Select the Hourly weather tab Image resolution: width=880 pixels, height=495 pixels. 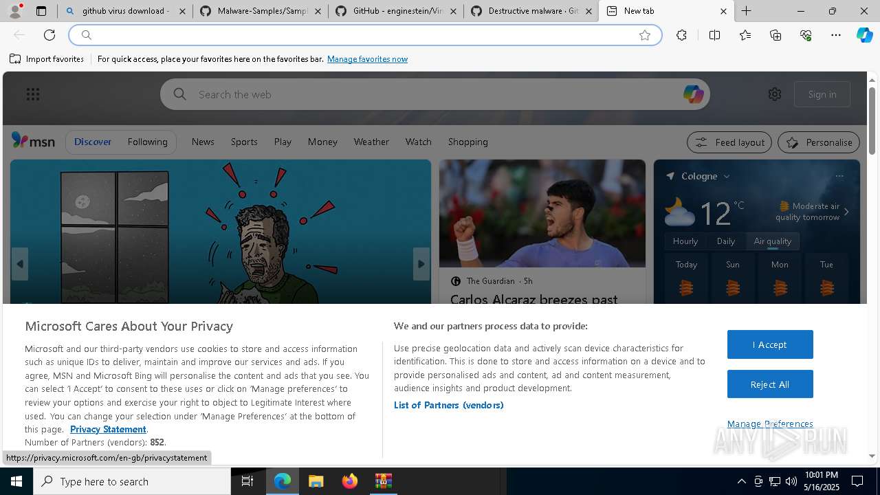point(685,241)
